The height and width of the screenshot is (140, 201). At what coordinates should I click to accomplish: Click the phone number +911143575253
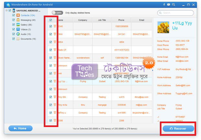(122, 50)
